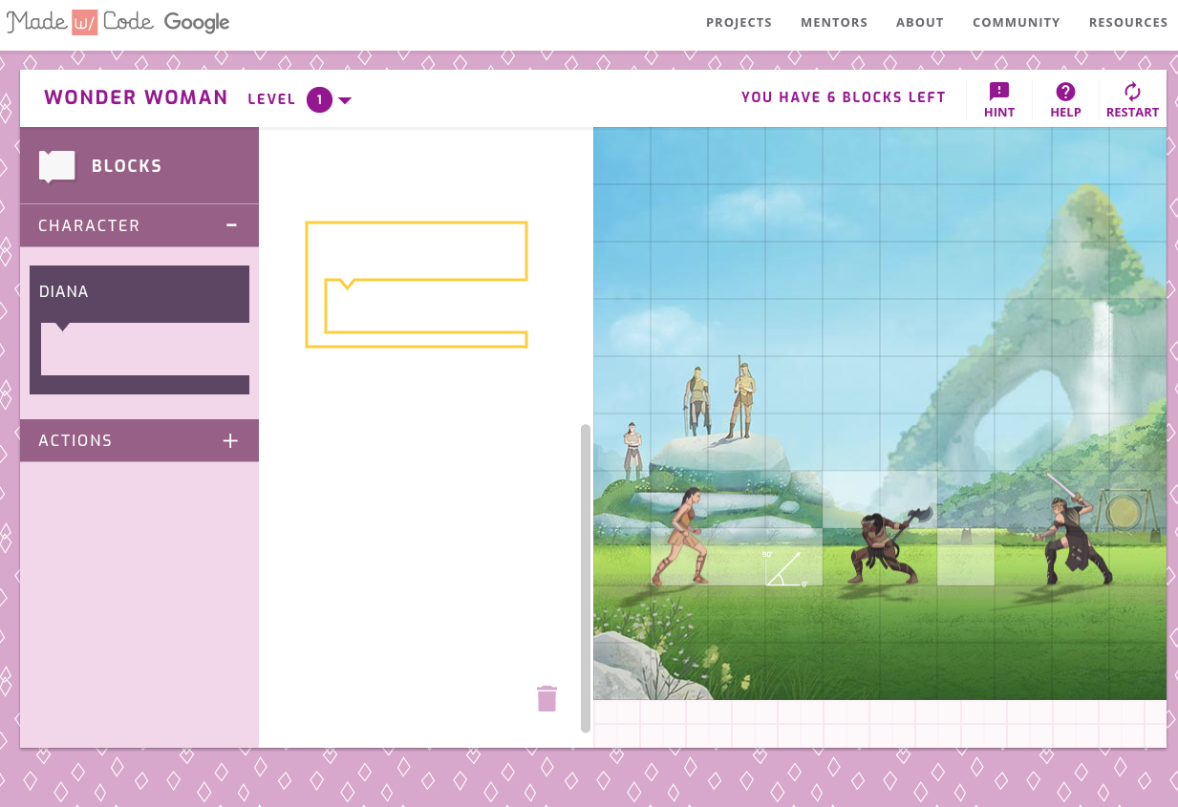Open the PROJECTS menu item
This screenshot has width=1178, height=807.
point(739,22)
